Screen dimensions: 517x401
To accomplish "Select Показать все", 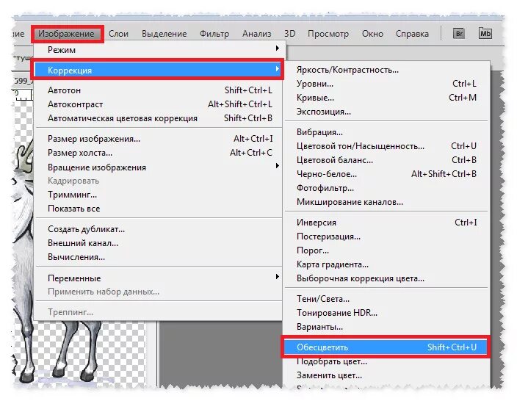I will 159,209.
